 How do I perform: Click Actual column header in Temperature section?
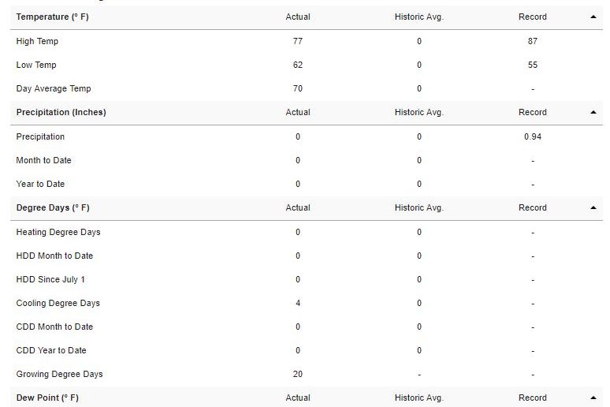click(x=298, y=17)
